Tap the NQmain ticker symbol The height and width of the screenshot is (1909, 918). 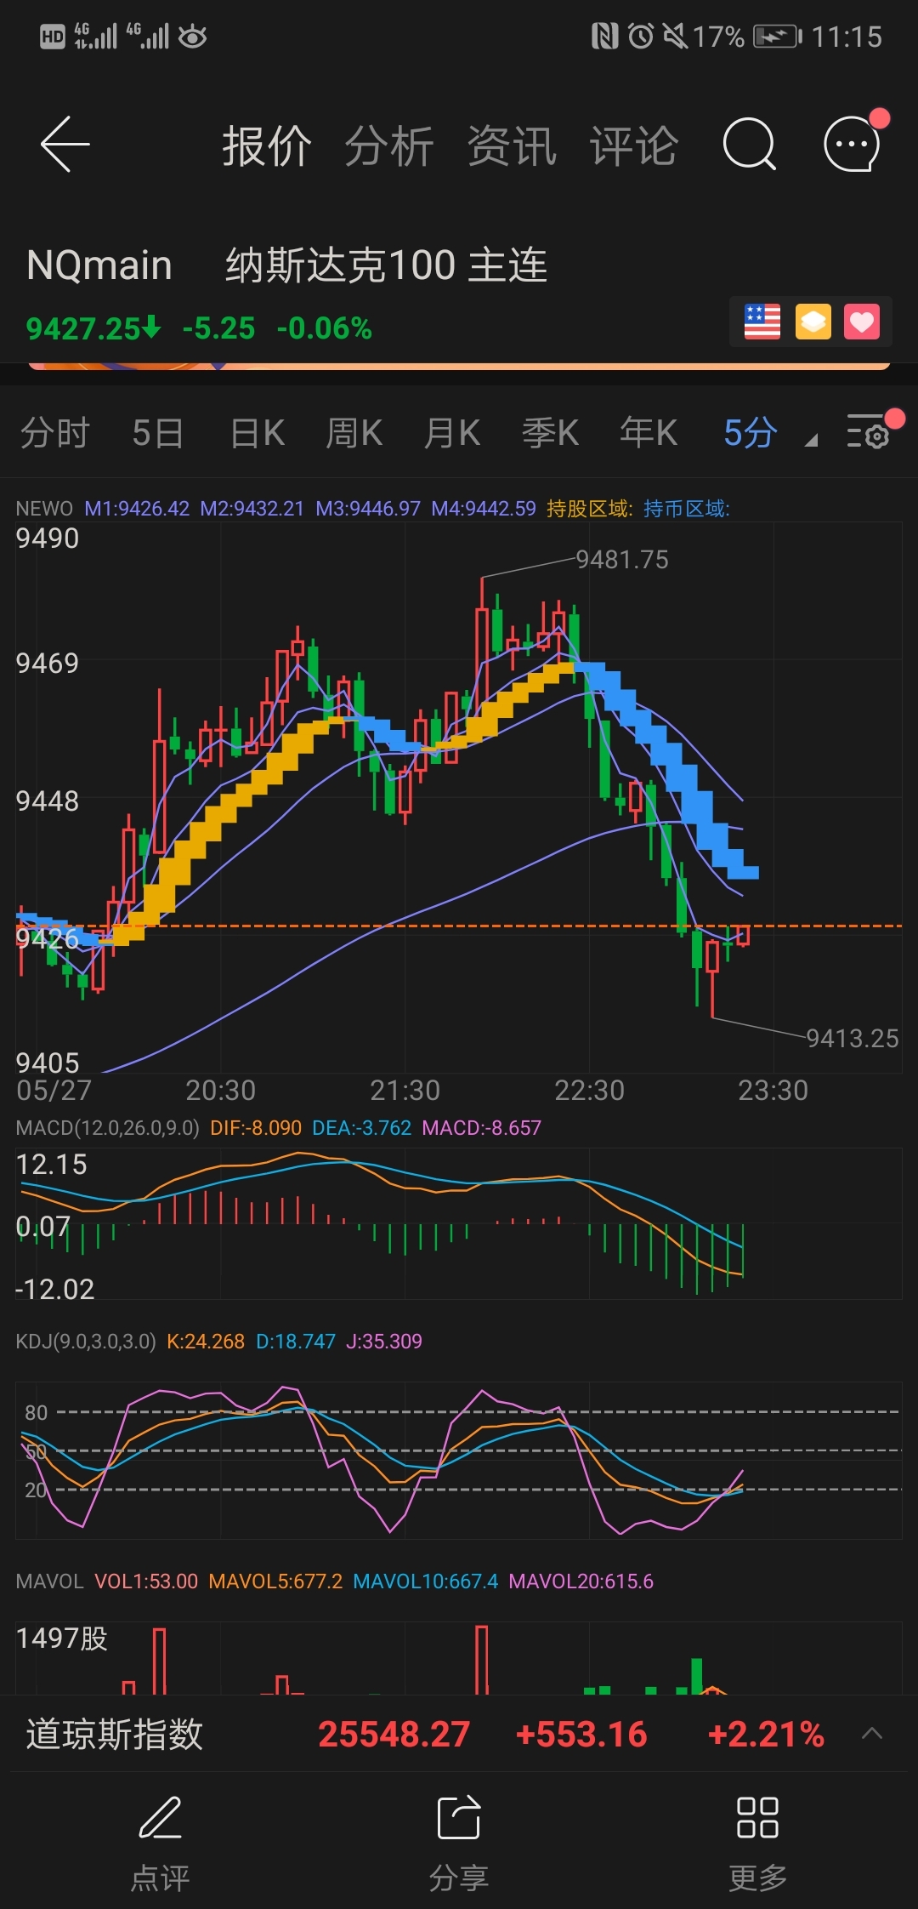[99, 265]
